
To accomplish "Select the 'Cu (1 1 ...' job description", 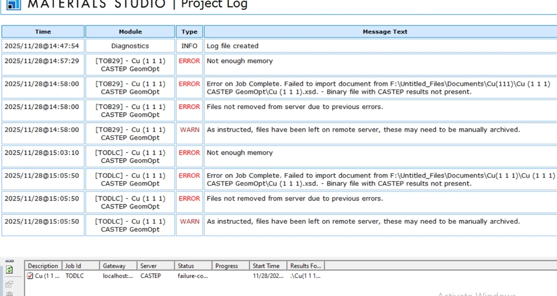I will tap(47, 276).
